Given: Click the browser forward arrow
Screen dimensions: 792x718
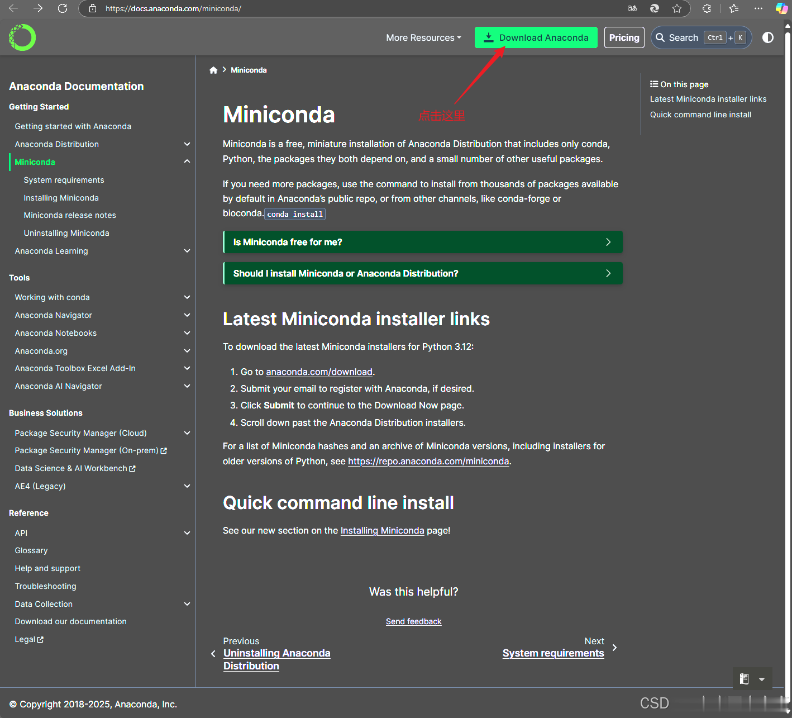Looking at the screenshot, I should point(38,8).
